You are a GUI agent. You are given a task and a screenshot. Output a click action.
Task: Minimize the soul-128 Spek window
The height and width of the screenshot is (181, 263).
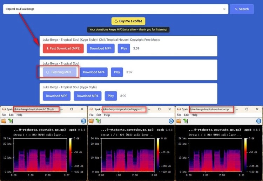point(62,109)
